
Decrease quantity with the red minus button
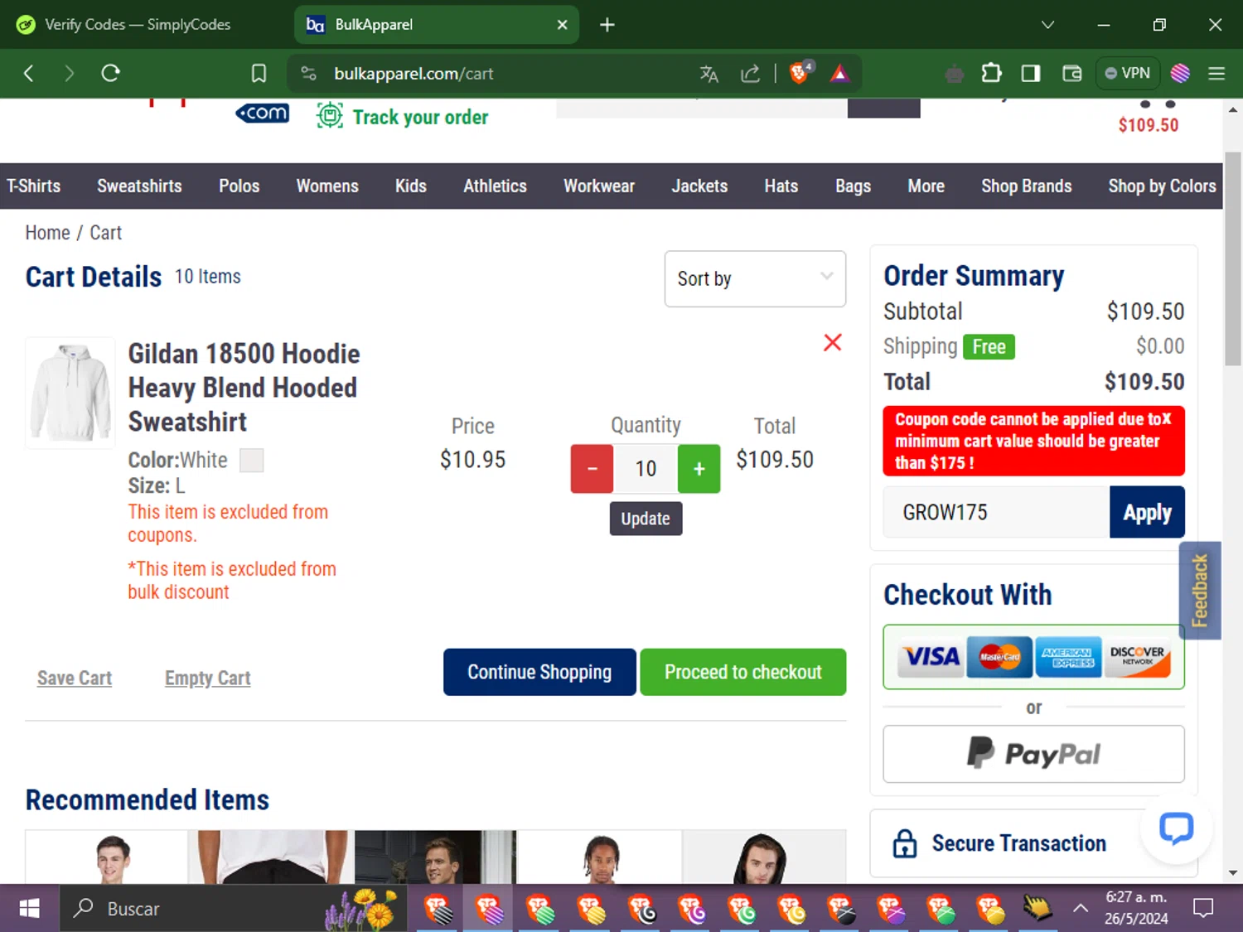(592, 469)
